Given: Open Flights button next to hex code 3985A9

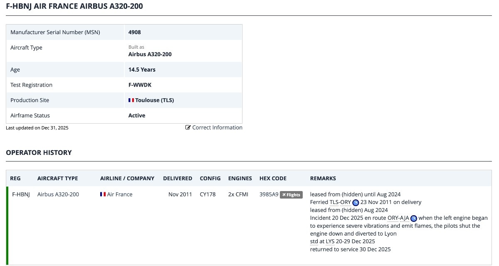Looking at the screenshot, I should click(x=291, y=195).
